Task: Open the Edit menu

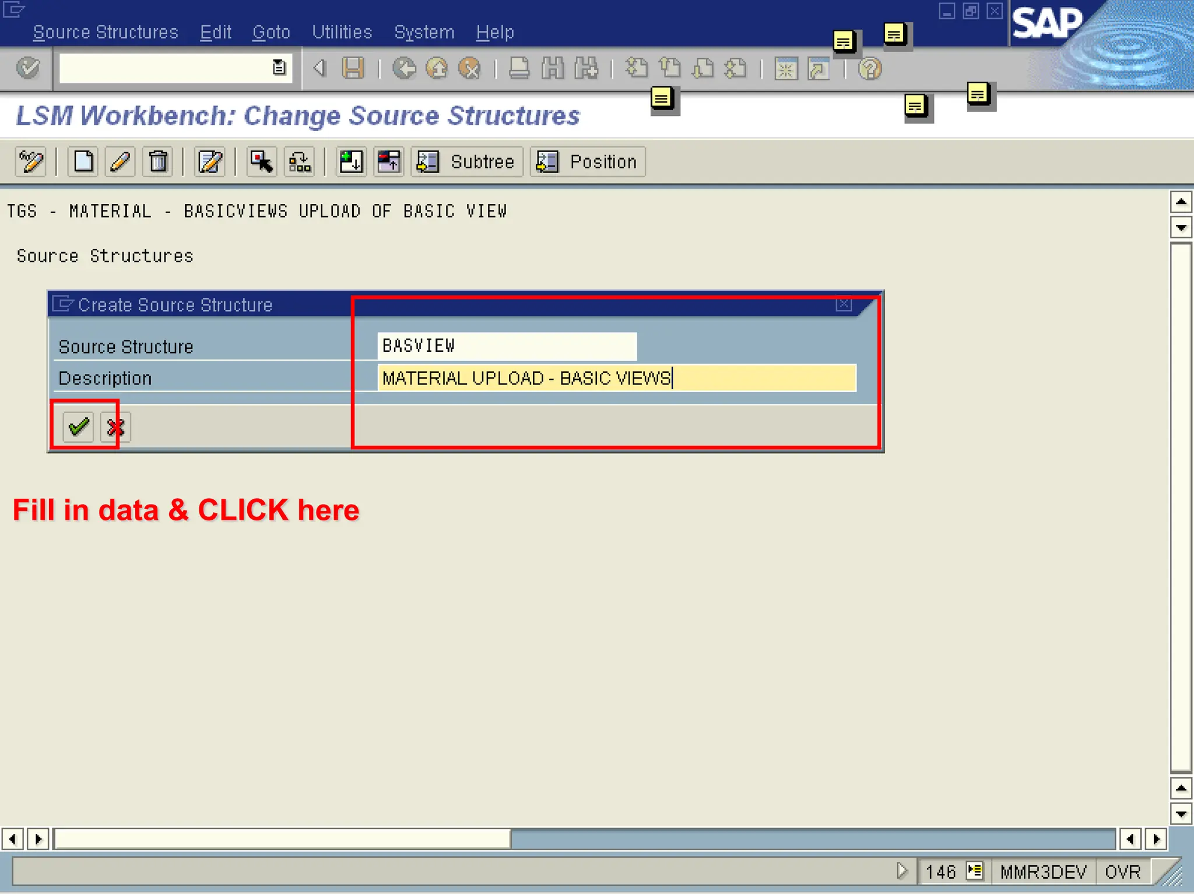Action: (216, 32)
